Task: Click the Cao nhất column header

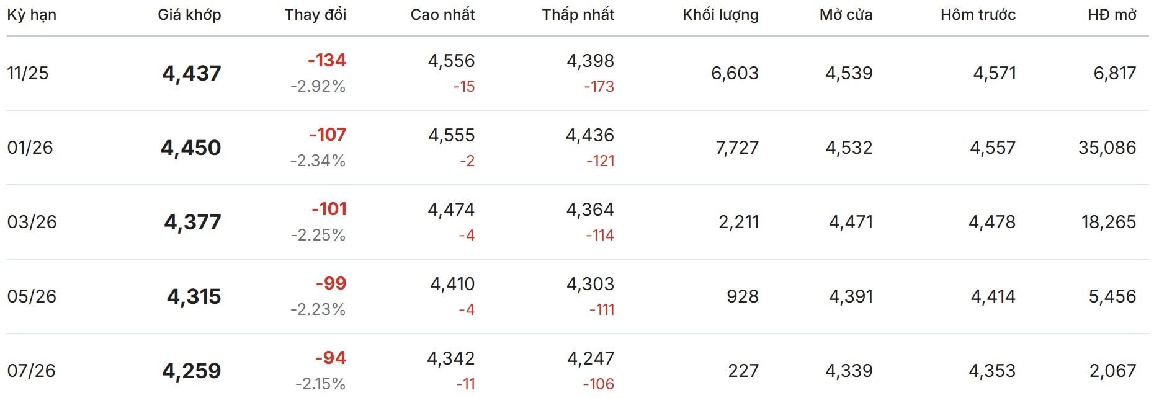Action: [442, 15]
